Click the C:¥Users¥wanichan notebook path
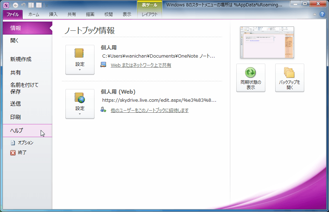Image resolution: width=329 pixels, height=212 pixels. 158,56
